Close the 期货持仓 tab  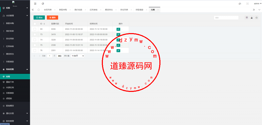tap(116, 10)
